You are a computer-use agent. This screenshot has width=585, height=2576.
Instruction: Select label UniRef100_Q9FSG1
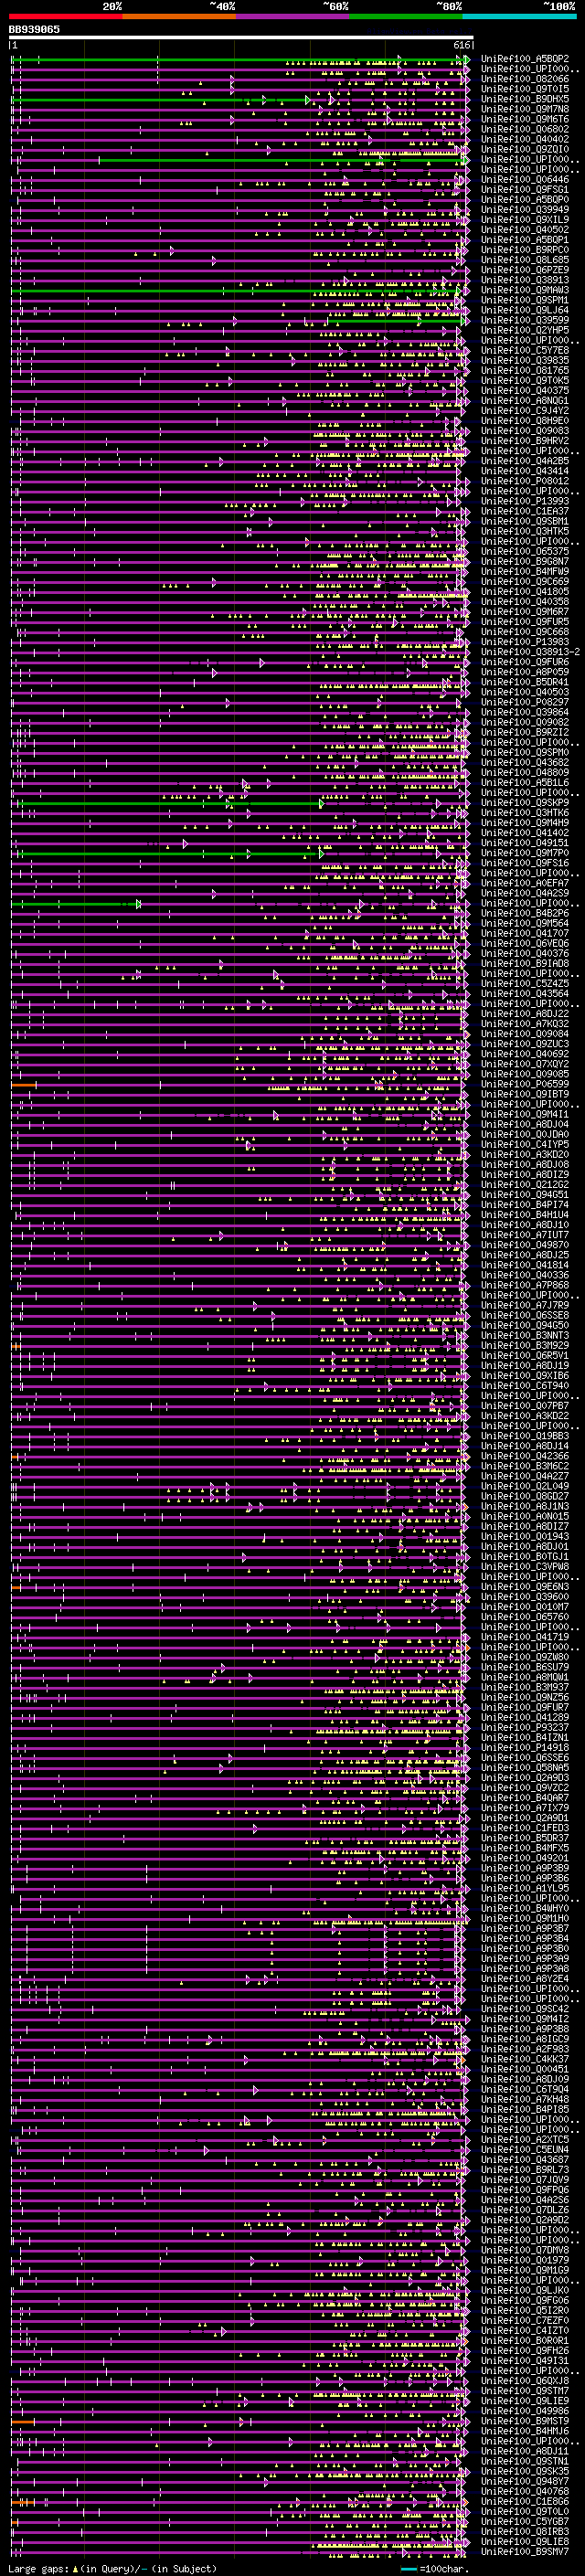point(525,189)
